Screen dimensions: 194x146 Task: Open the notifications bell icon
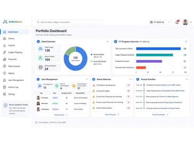click(177, 22)
